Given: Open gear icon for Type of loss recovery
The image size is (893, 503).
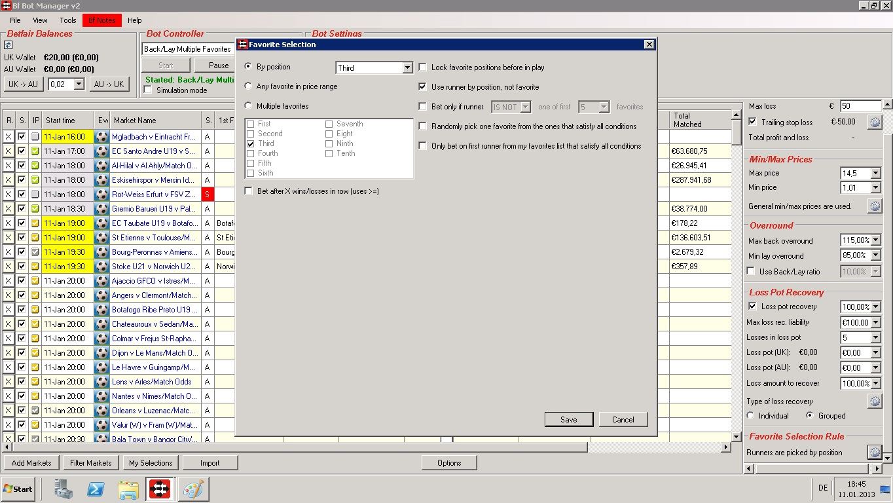Looking at the screenshot, I should (875, 401).
